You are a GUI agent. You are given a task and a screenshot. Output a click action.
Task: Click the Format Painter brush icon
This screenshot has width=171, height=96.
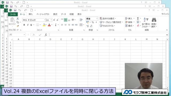point(18,26)
